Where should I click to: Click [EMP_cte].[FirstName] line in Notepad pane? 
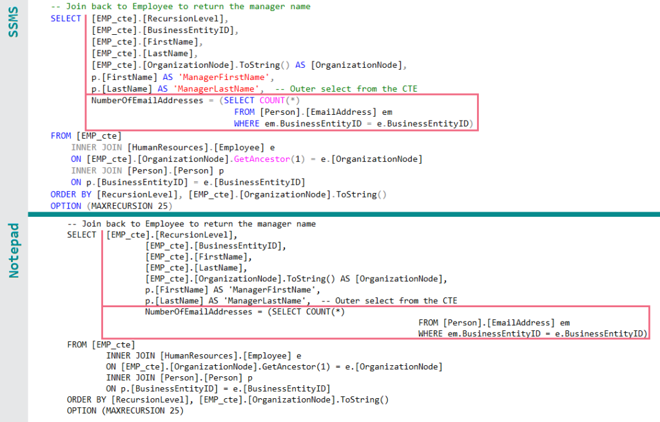199,257
